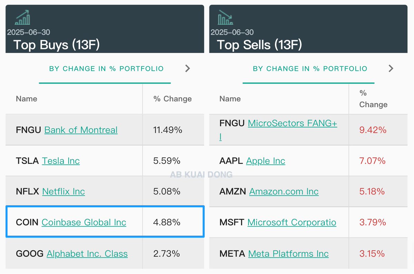414x274 pixels.
Task: Click the falling bar chart icon above Top Sells
Action: pos(226,17)
